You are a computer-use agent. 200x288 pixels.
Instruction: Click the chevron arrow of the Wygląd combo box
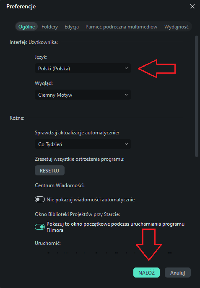pyautogui.click(x=126, y=95)
